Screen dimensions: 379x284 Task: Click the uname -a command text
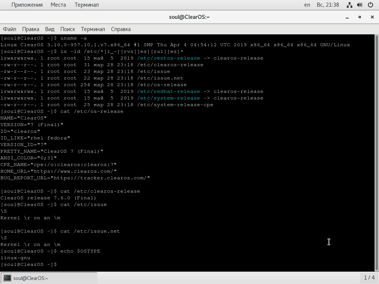[74, 38]
